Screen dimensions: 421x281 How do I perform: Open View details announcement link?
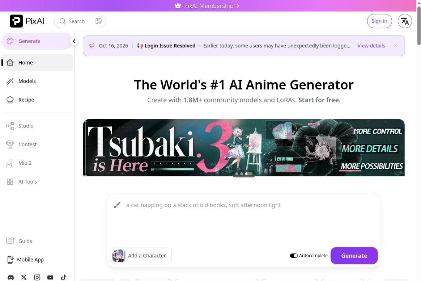371,46
